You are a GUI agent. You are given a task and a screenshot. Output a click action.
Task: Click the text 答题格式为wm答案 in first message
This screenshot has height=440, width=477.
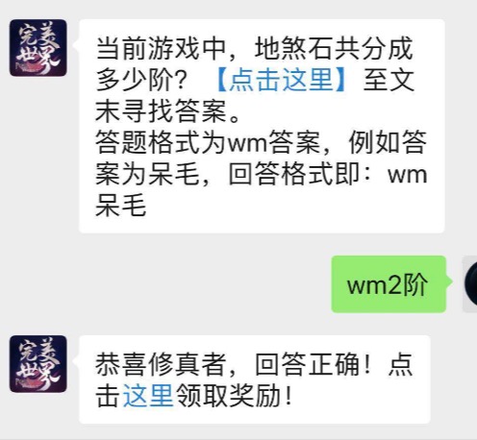pyautogui.click(x=208, y=142)
